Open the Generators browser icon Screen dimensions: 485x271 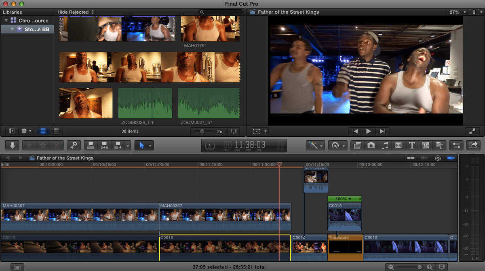(426, 146)
